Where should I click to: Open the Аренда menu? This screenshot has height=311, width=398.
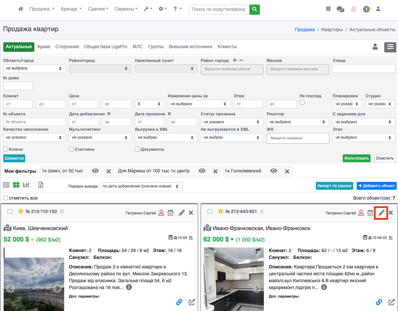point(71,9)
